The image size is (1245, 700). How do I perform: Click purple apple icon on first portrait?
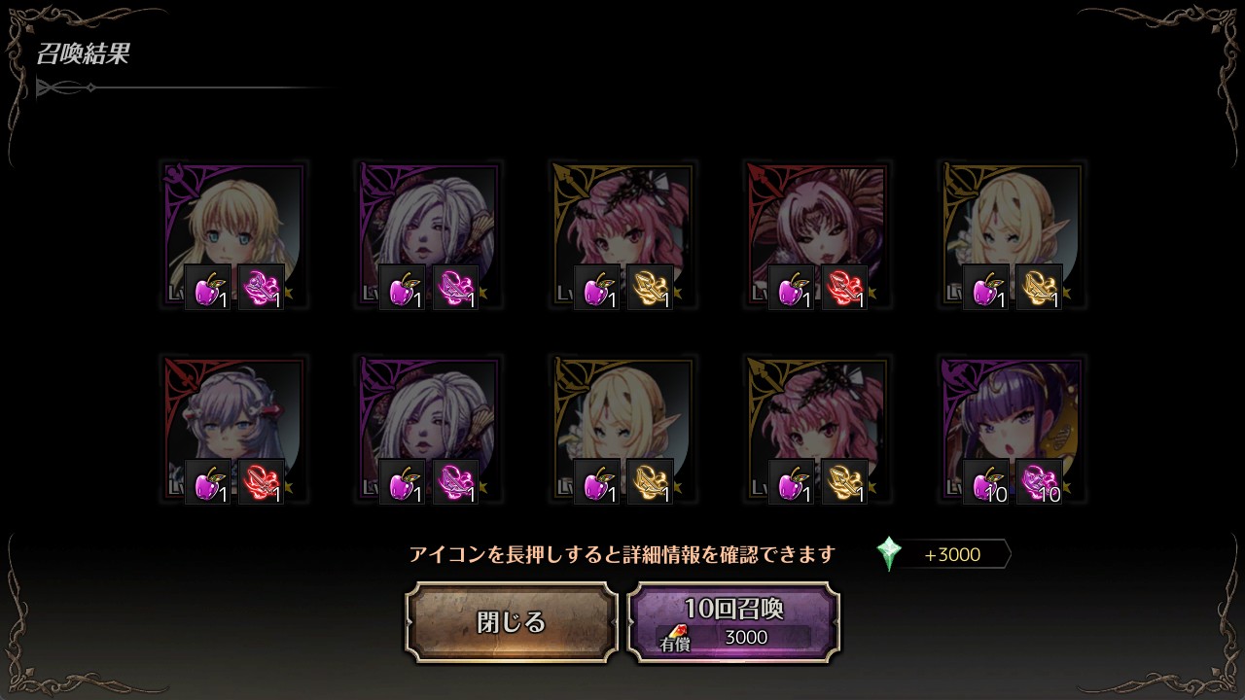(x=208, y=287)
